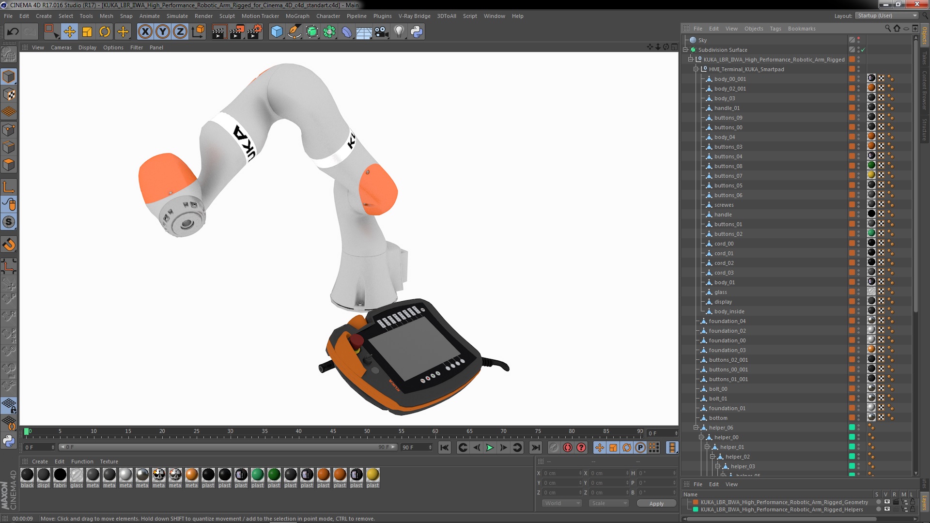Toggle X axis lock icon

coord(145,32)
